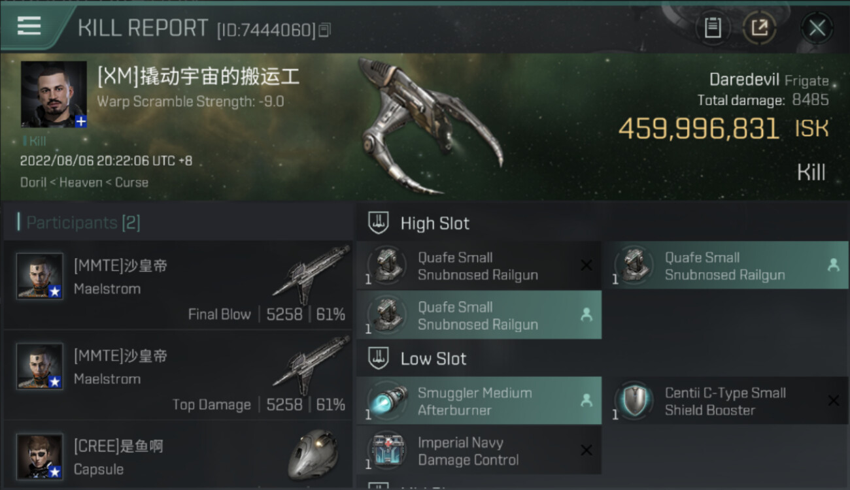Screen dimensions: 850x490
Task: Add victim pilot via portrait plus
Action: pos(80,121)
